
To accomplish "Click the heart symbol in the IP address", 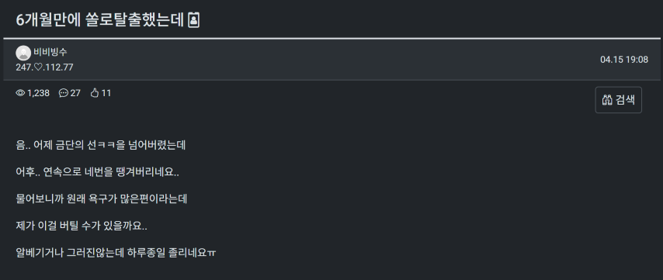I will [38, 67].
